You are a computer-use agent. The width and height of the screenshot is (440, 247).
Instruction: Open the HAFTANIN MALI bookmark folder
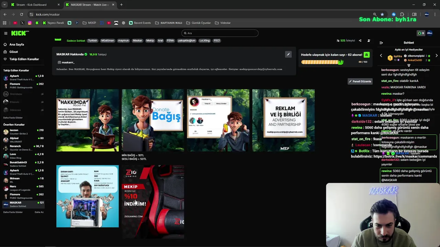(x=168, y=23)
